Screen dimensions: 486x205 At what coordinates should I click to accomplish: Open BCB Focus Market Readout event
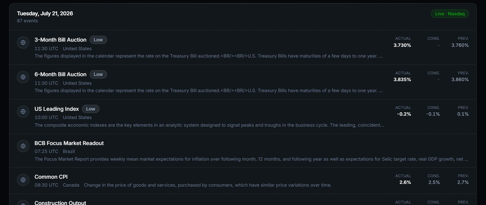click(69, 143)
